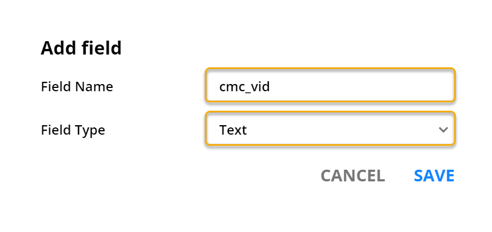Click the Field Name input box
This screenshot has height=232, width=492.
coord(330,86)
